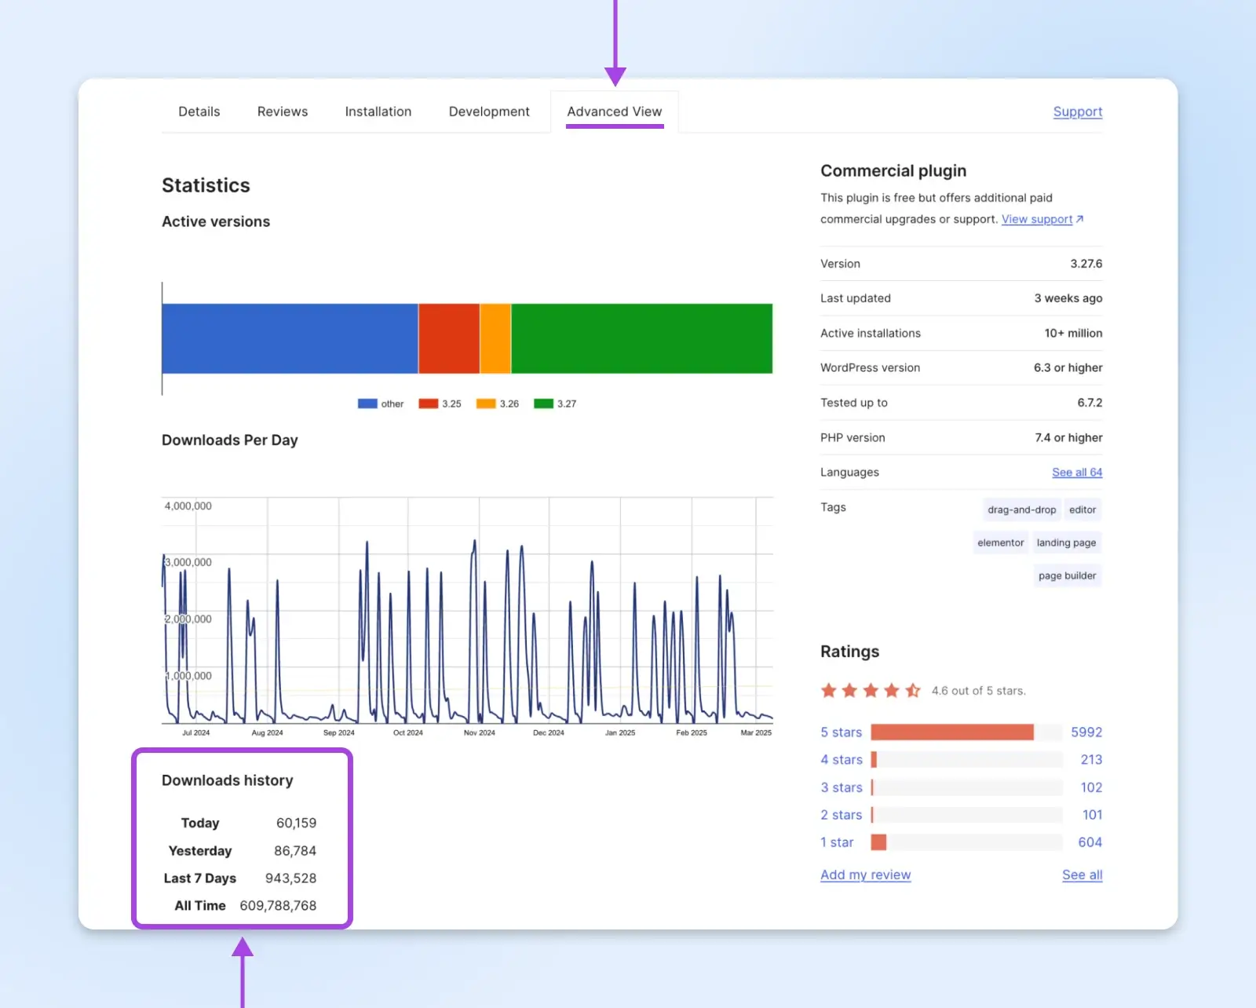Select the drag-and-drop tag
This screenshot has height=1008, width=1256.
pos(1021,509)
